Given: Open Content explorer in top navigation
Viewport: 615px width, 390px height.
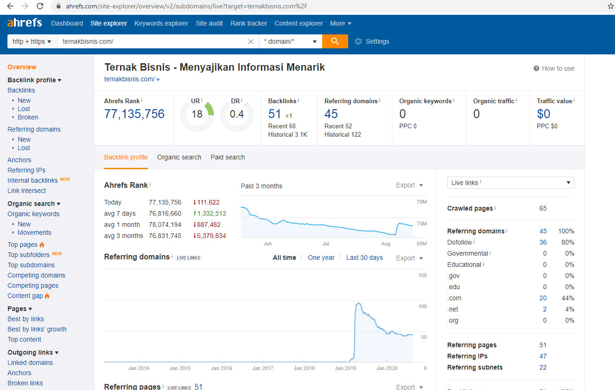Looking at the screenshot, I should (x=298, y=23).
